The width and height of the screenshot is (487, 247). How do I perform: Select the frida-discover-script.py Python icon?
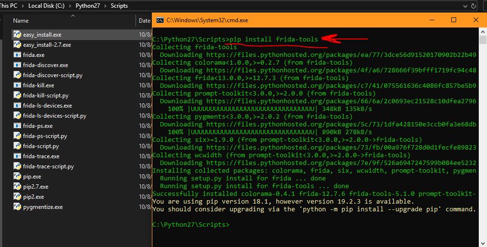click(x=17, y=75)
